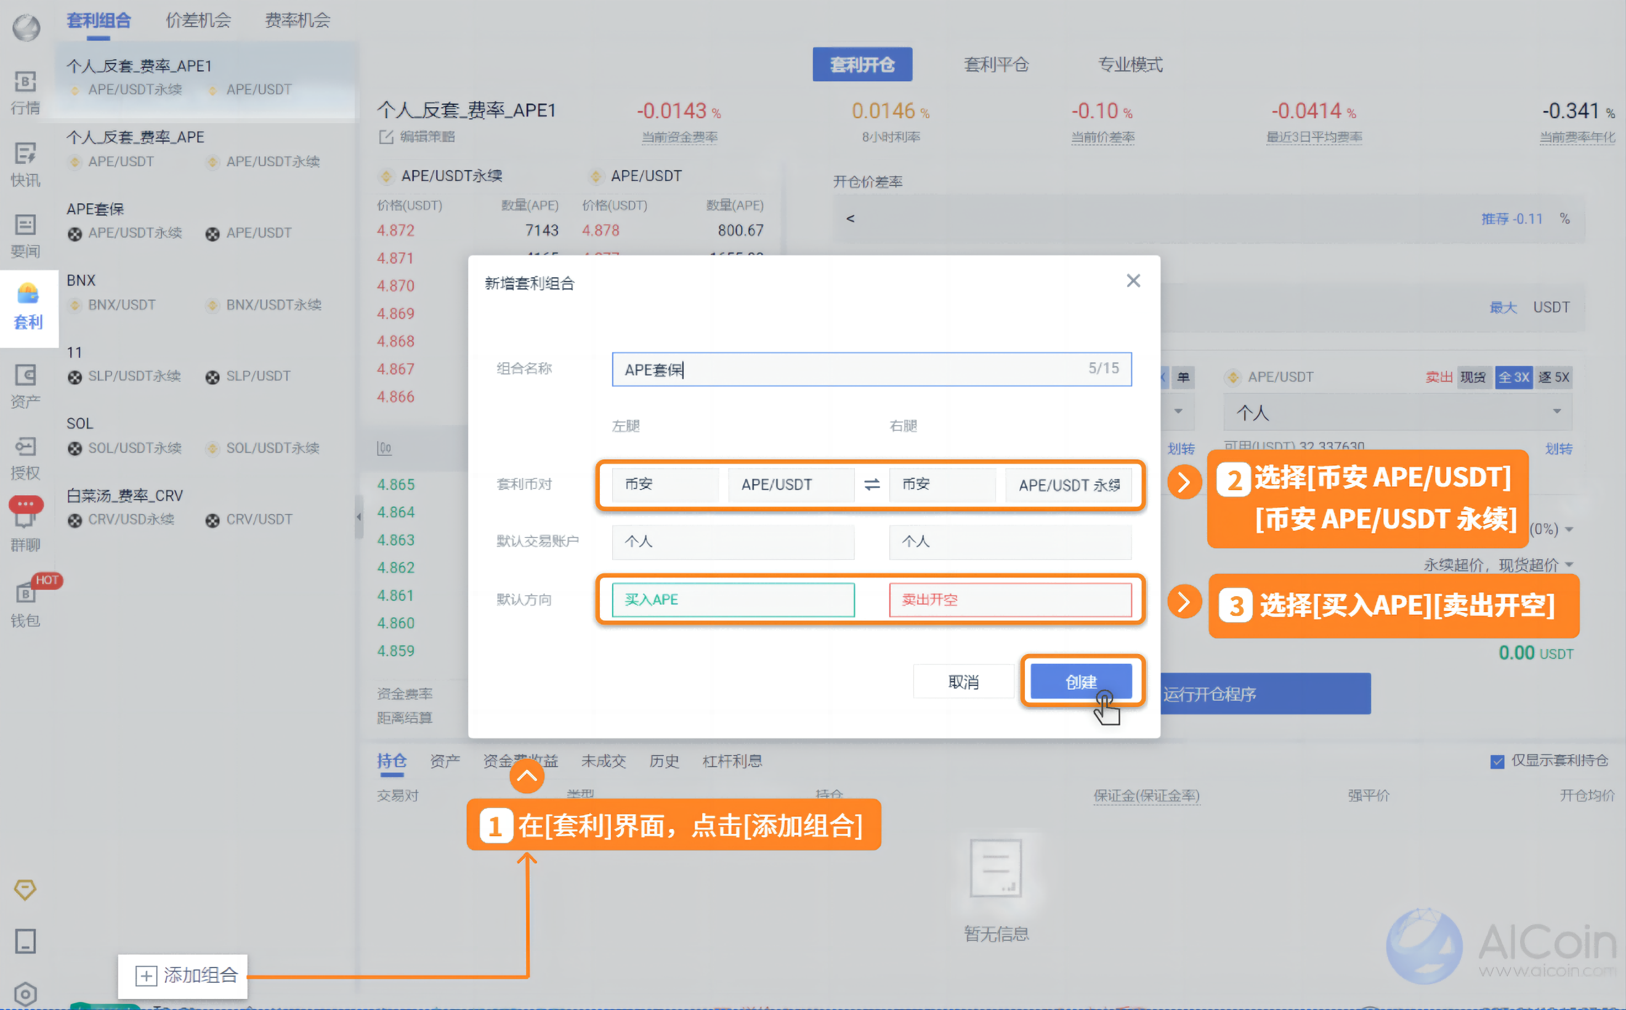Open left leg APE/USDT pair dropdown
This screenshot has width=1626, height=1010.
[791, 484]
